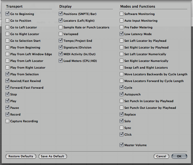Disable Low Latency Mode
The image size is (193, 165).
(122, 34)
